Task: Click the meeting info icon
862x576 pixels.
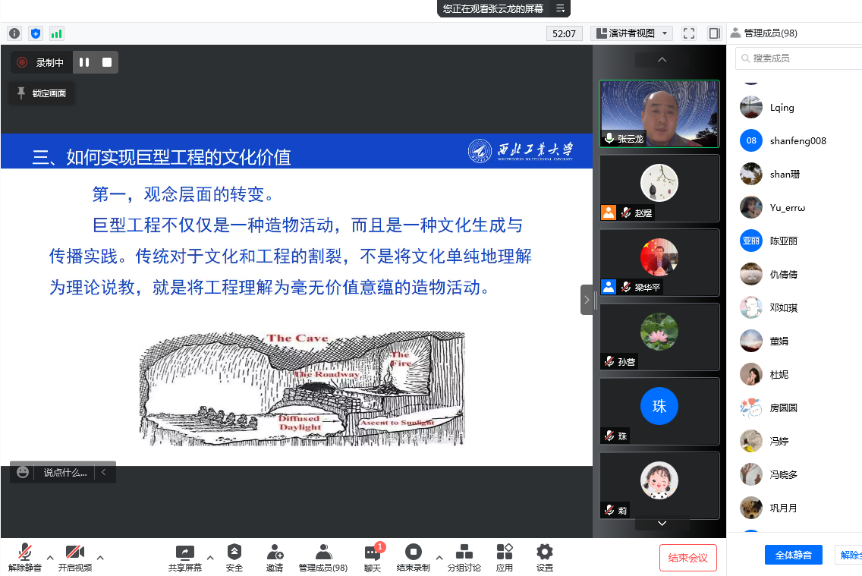Action: [14, 33]
